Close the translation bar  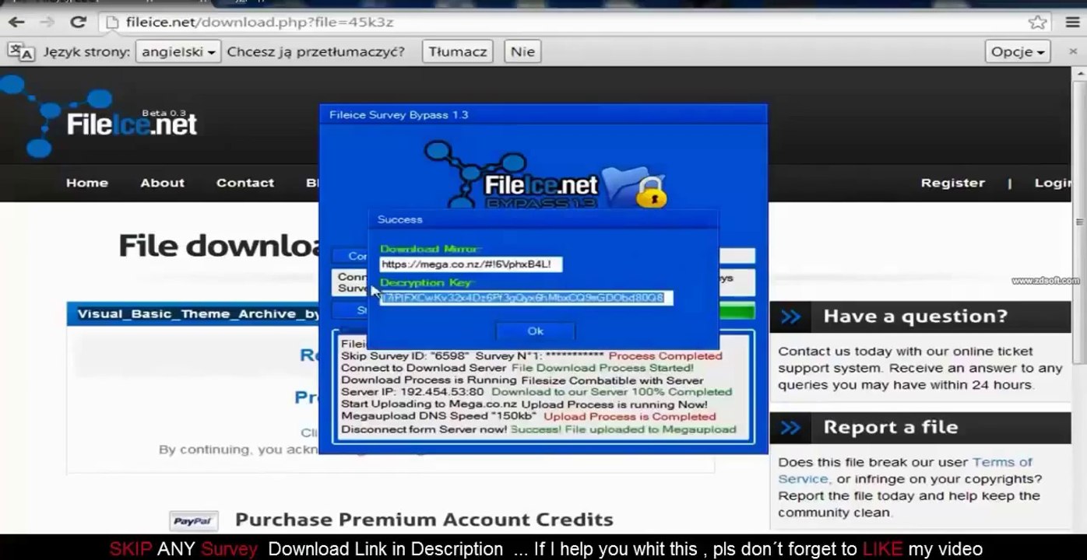(x=1073, y=51)
